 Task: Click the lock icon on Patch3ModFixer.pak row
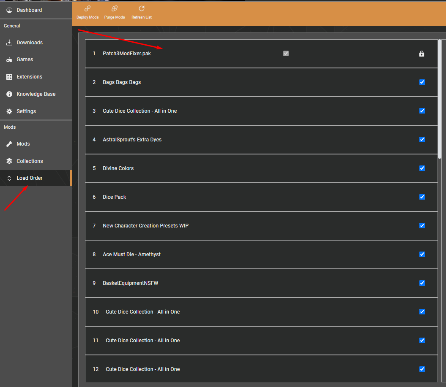[421, 53]
